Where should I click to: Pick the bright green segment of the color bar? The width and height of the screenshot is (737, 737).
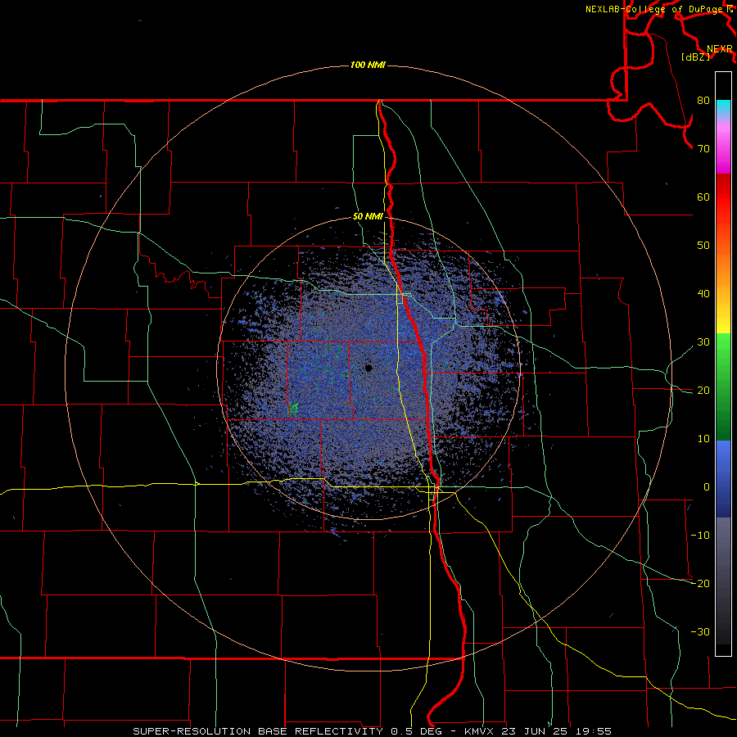pyautogui.click(x=723, y=347)
